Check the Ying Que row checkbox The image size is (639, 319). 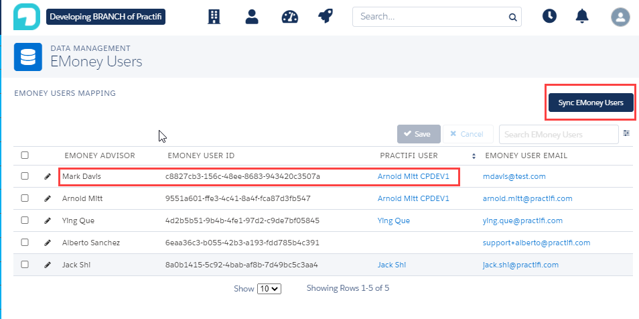pos(25,220)
